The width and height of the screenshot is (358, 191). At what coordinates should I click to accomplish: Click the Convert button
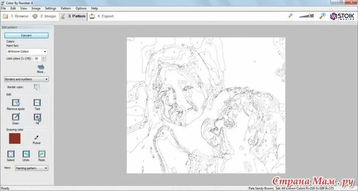[26, 35]
